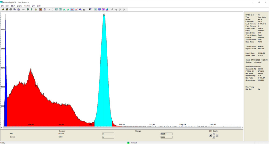
Task: Click the Print icon in toolbar
Action: [11, 10]
